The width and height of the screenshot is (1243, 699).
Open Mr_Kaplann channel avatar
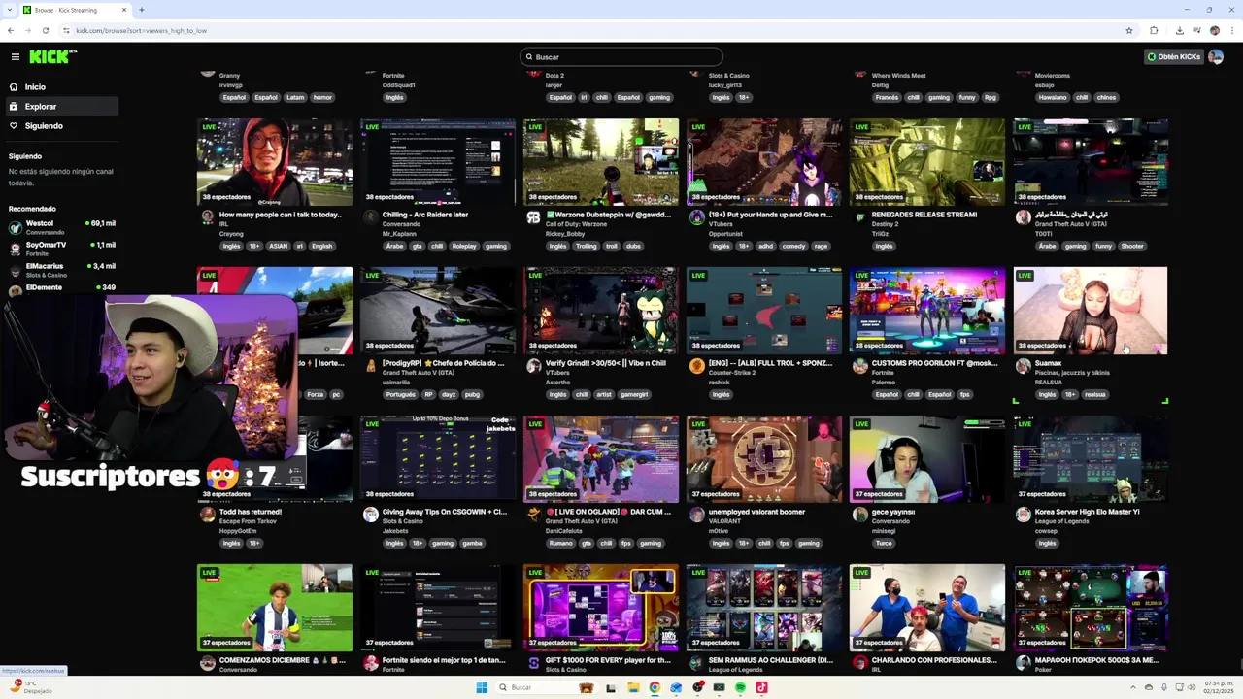370,217
